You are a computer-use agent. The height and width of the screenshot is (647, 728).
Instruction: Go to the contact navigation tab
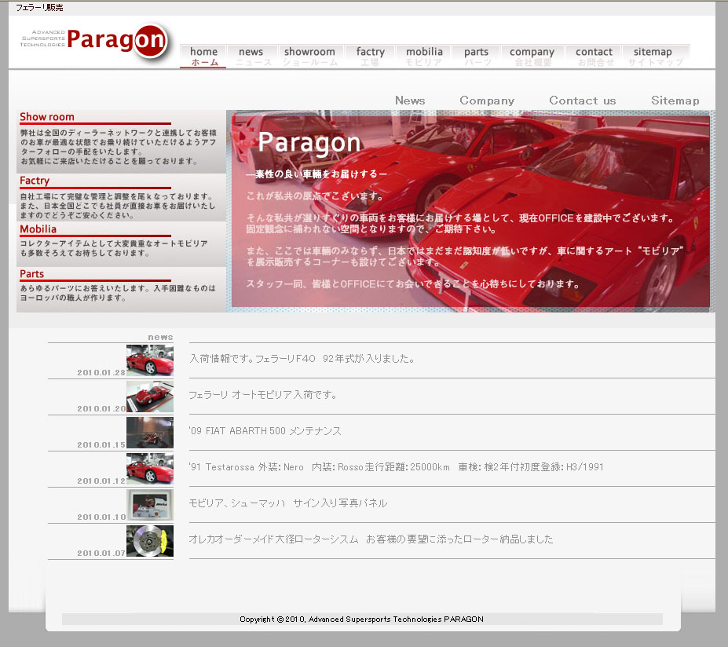[594, 56]
